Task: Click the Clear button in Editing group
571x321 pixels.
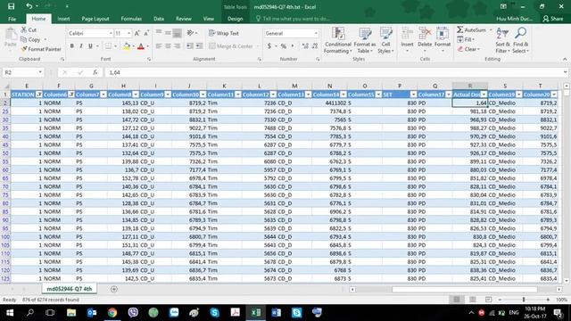Action: [x=469, y=49]
